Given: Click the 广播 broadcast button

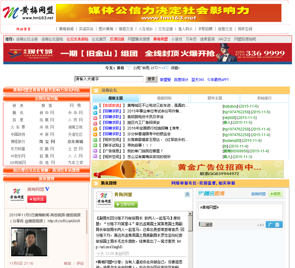Looking at the screenshot, I should [274, 225].
